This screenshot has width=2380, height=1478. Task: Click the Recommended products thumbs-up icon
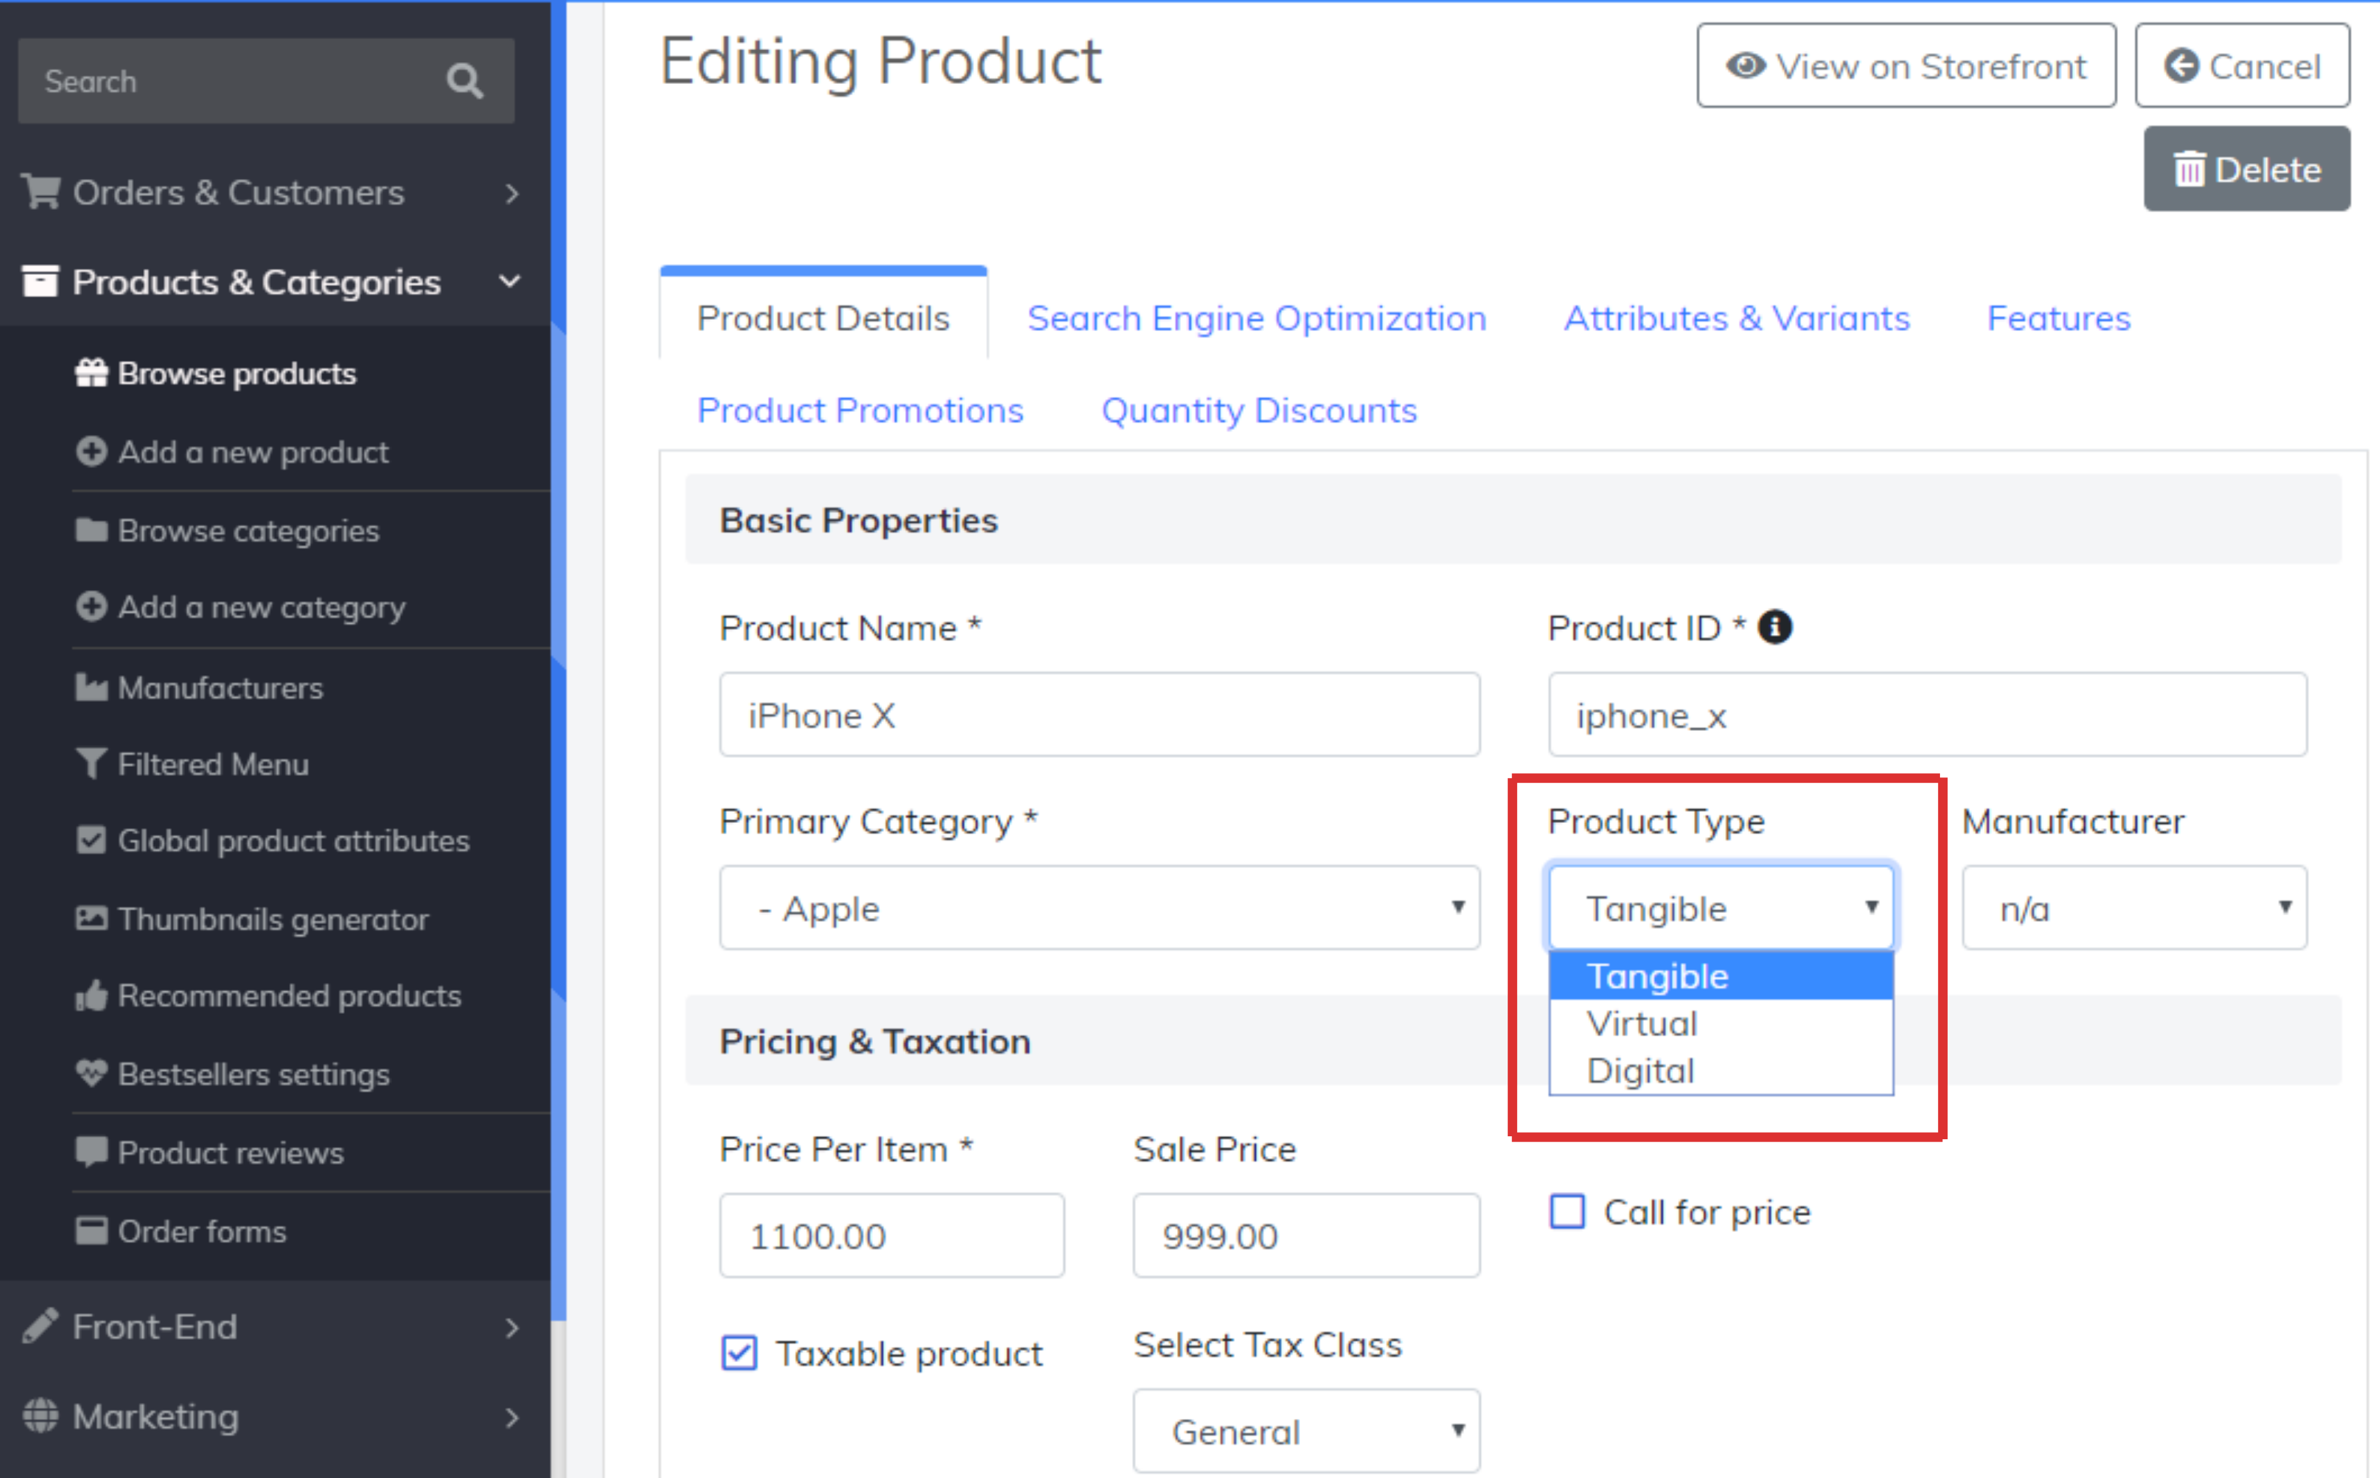(91, 996)
